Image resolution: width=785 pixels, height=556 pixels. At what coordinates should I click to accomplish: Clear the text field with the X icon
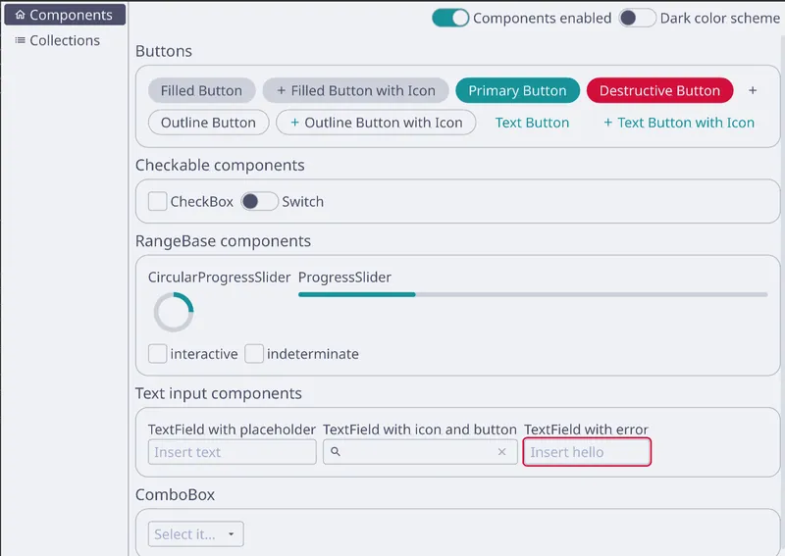[501, 452]
